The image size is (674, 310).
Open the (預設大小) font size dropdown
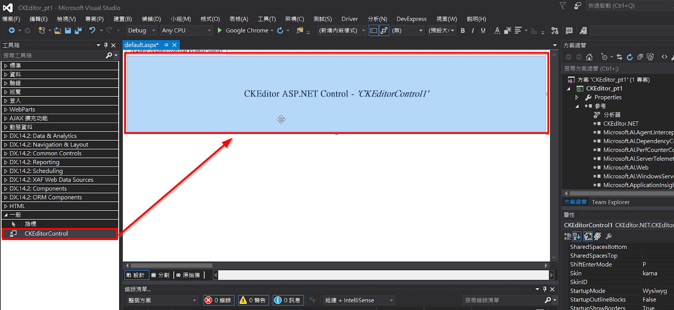coord(441,30)
